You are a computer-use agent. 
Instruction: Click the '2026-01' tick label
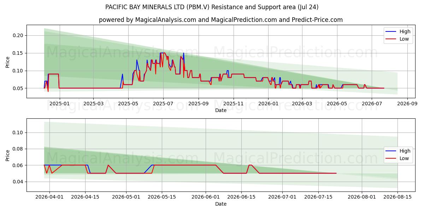pyautogui.click(x=268, y=104)
